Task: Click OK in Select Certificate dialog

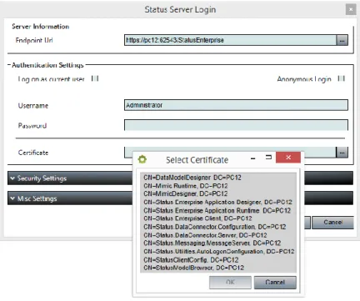Action: pos(230,283)
